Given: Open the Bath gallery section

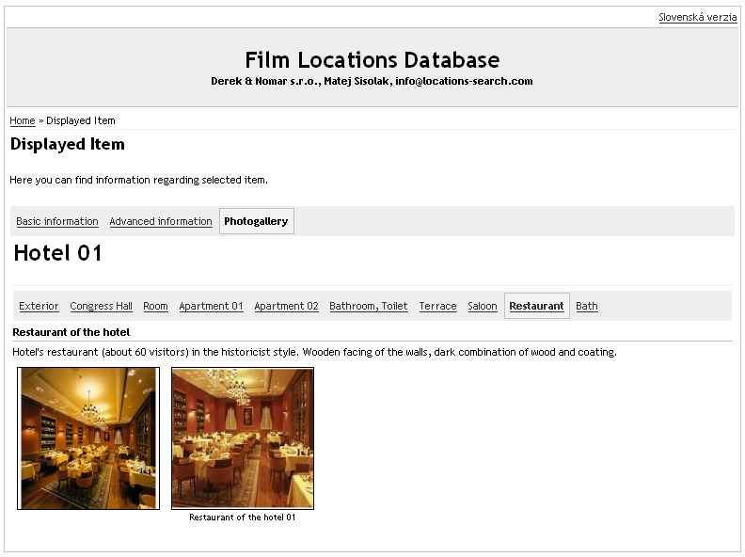Looking at the screenshot, I should tap(587, 306).
